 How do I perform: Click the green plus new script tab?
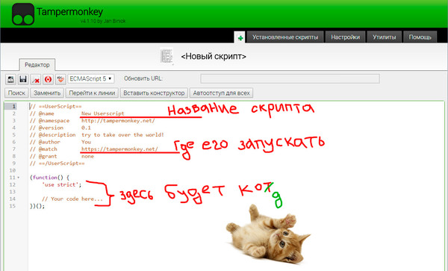click(240, 37)
